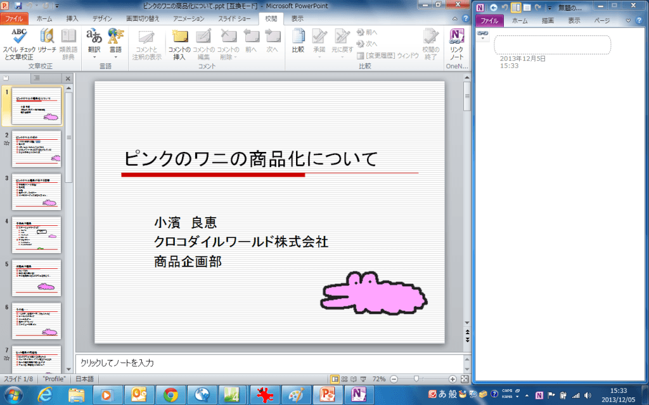Select slide 3 thumbnail
The image size is (649, 405).
[36, 192]
